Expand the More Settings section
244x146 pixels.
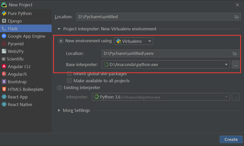(x=59, y=110)
